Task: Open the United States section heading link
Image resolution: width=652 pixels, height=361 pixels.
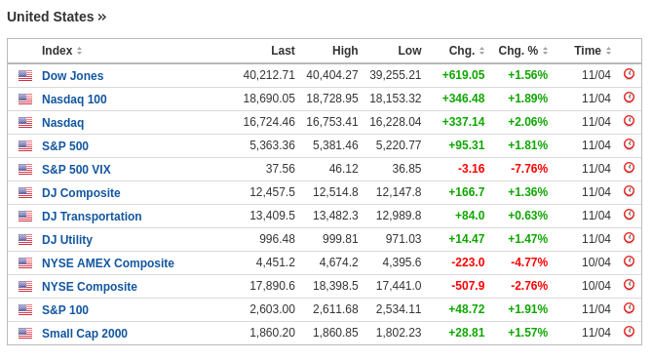Action: pos(57,17)
